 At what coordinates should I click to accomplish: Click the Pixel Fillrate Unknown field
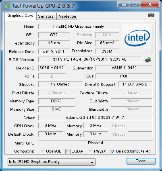coord(56,93)
